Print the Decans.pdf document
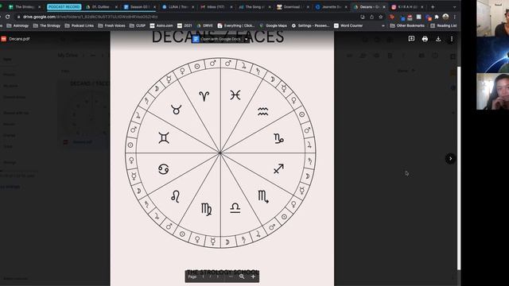The height and width of the screenshot is (286, 509). pos(425,39)
